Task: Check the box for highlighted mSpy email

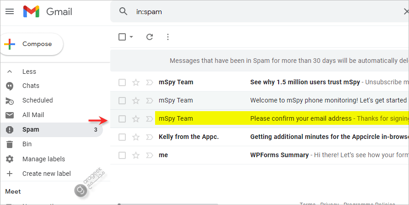Action: coord(122,119)
